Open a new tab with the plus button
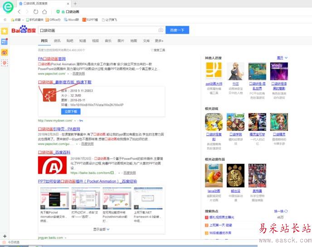This screenshot has height=247, width=312. (x=75, y=4)
